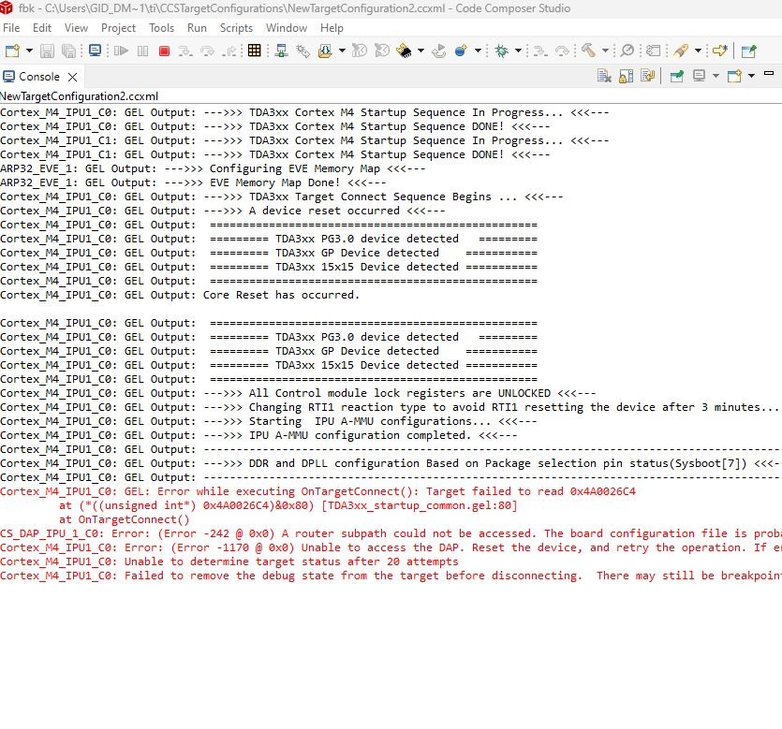This screenshot has width=782, height=729.
Task: Open the Project menu
Action: (x=118, y=28)
